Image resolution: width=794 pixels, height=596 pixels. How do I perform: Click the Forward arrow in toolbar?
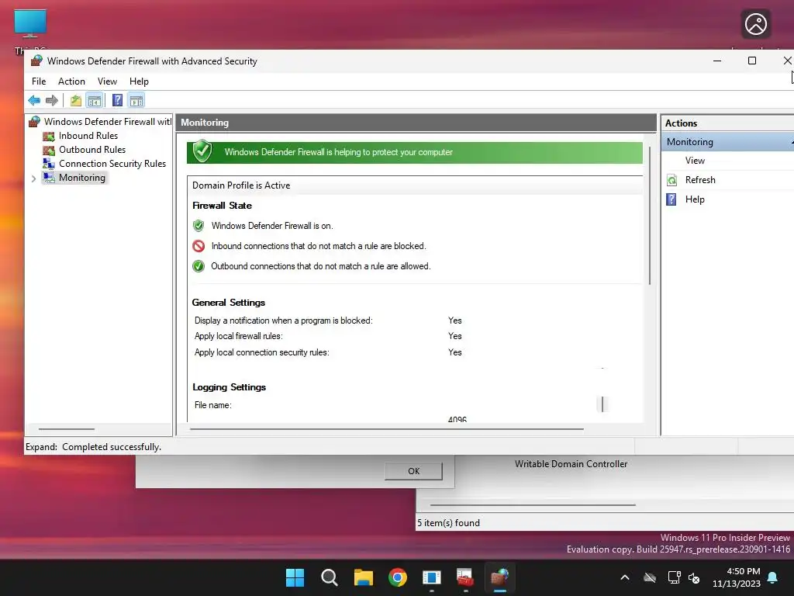pyautogui.click(x=52, y=100)
